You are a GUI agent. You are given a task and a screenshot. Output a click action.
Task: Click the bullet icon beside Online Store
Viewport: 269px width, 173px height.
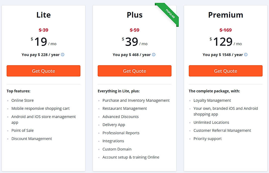pos(8,101)
